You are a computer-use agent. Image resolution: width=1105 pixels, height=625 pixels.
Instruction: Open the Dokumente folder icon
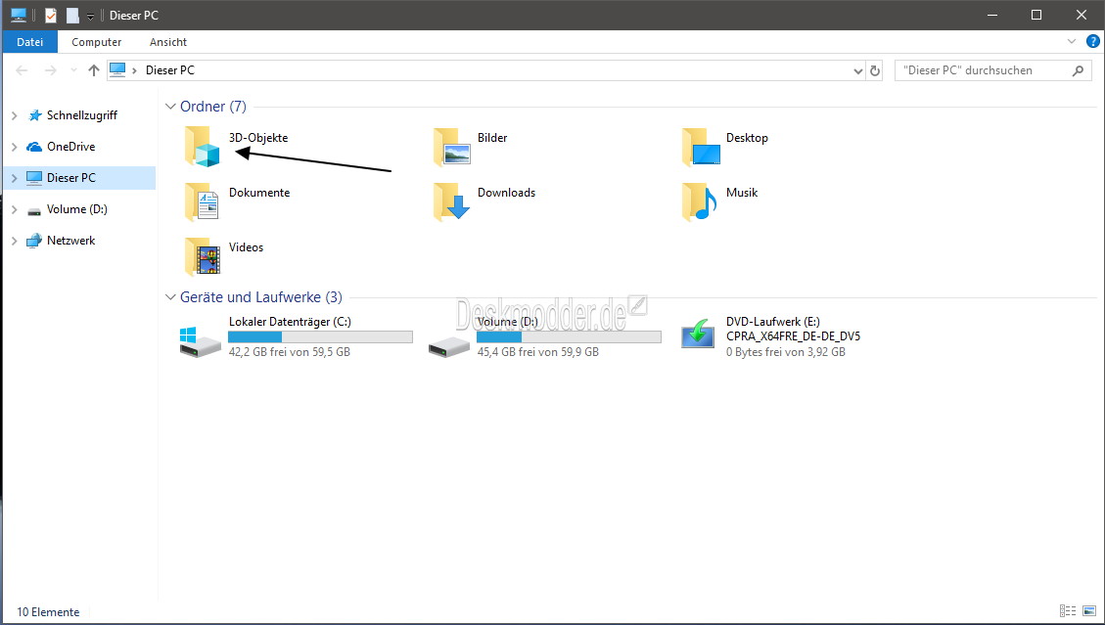pyautogui.click(x=203, y=201)
